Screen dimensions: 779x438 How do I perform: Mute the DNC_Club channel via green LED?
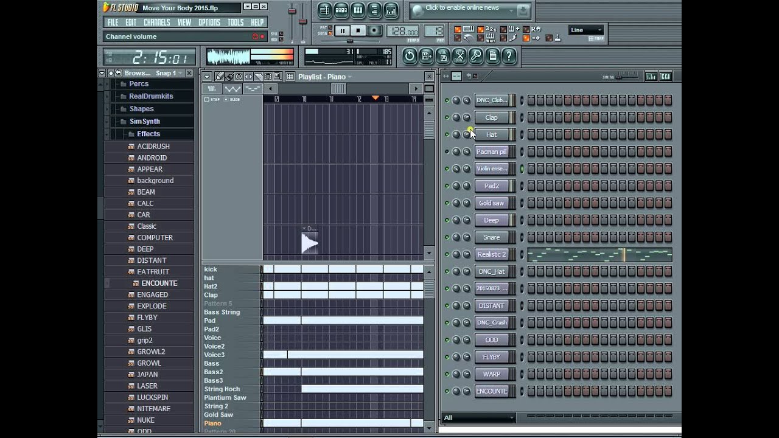point(447,100)
